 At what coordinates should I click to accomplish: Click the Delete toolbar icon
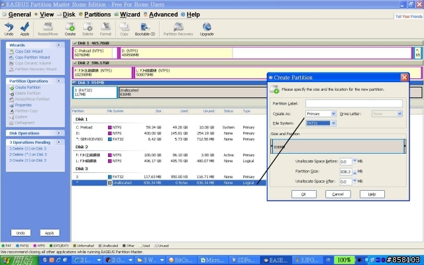coord(87,29)
